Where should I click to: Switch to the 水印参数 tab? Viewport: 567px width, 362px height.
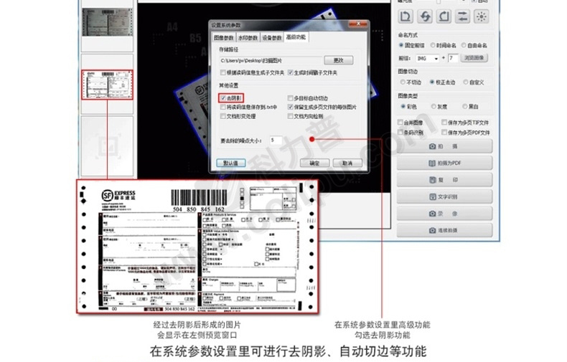coord(248,37)
